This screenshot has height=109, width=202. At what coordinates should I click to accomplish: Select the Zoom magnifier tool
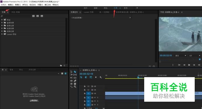(x=75, y=87)
